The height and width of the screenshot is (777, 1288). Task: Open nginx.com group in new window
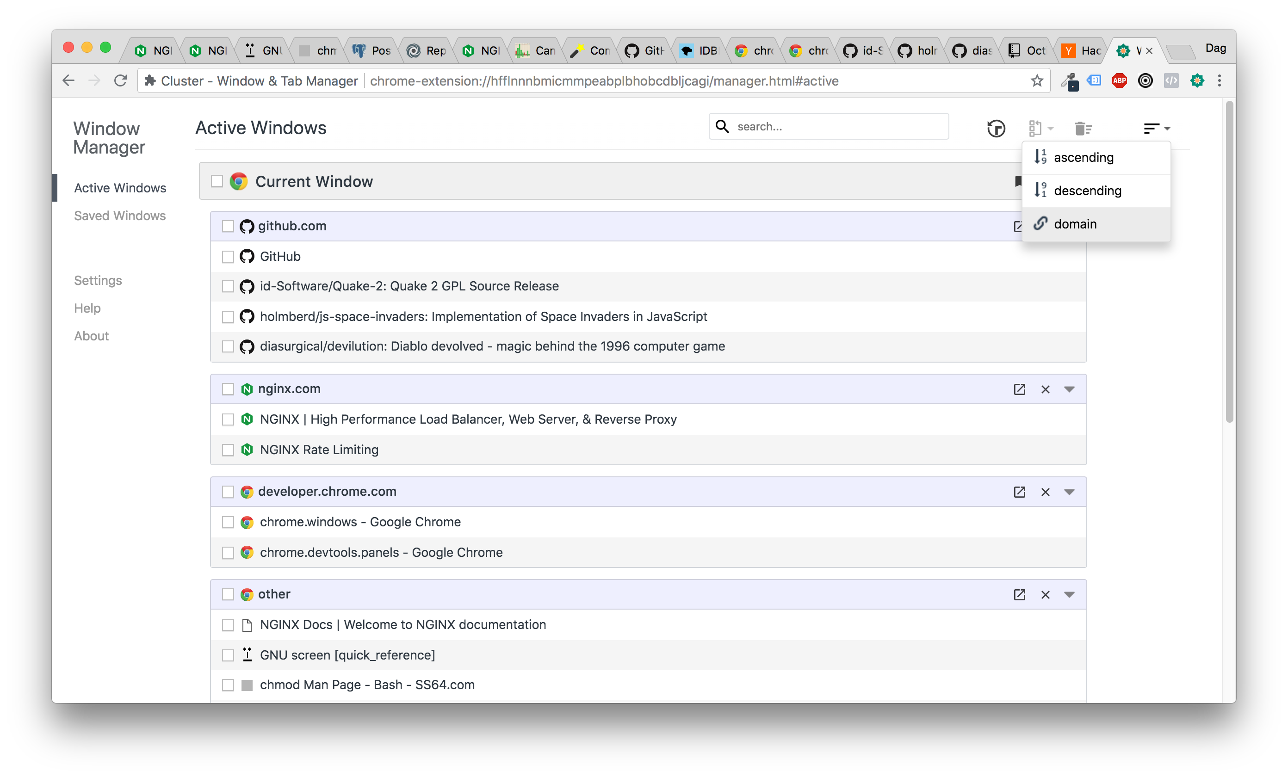[x=1019, y=389]
